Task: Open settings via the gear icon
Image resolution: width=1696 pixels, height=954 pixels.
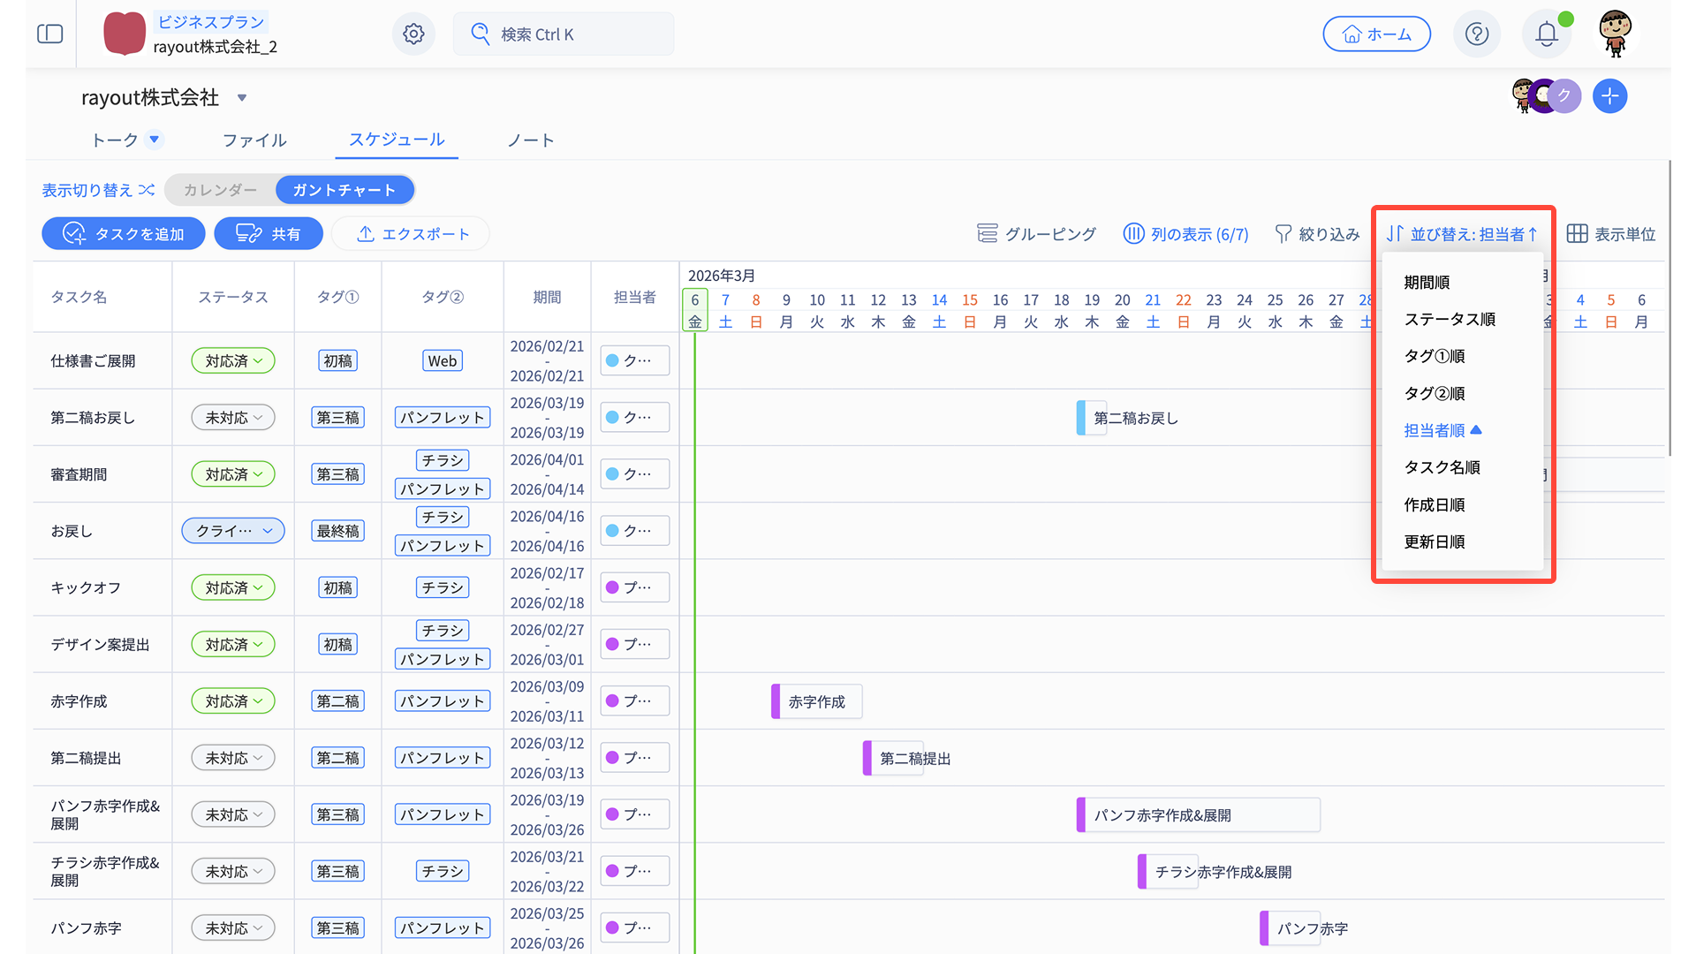Action: (413, 34)
